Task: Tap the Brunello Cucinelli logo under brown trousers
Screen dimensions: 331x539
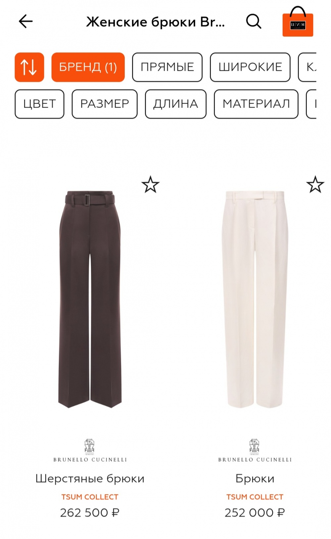Action: tap(90, 450)
